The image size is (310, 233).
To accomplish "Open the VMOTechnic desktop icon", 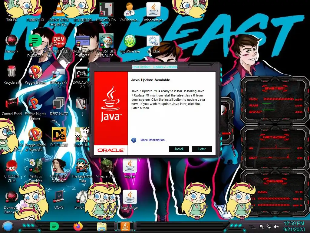I will (130, 12).
